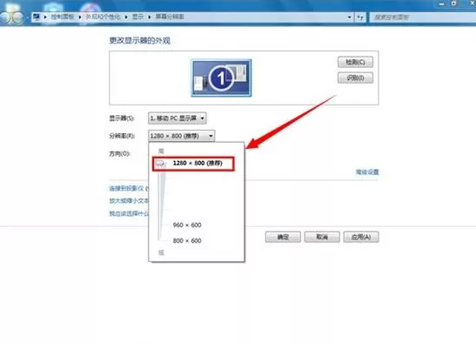Open which display settings to choose link
This screenshot has height=344, width=476.
coord(129,213)
